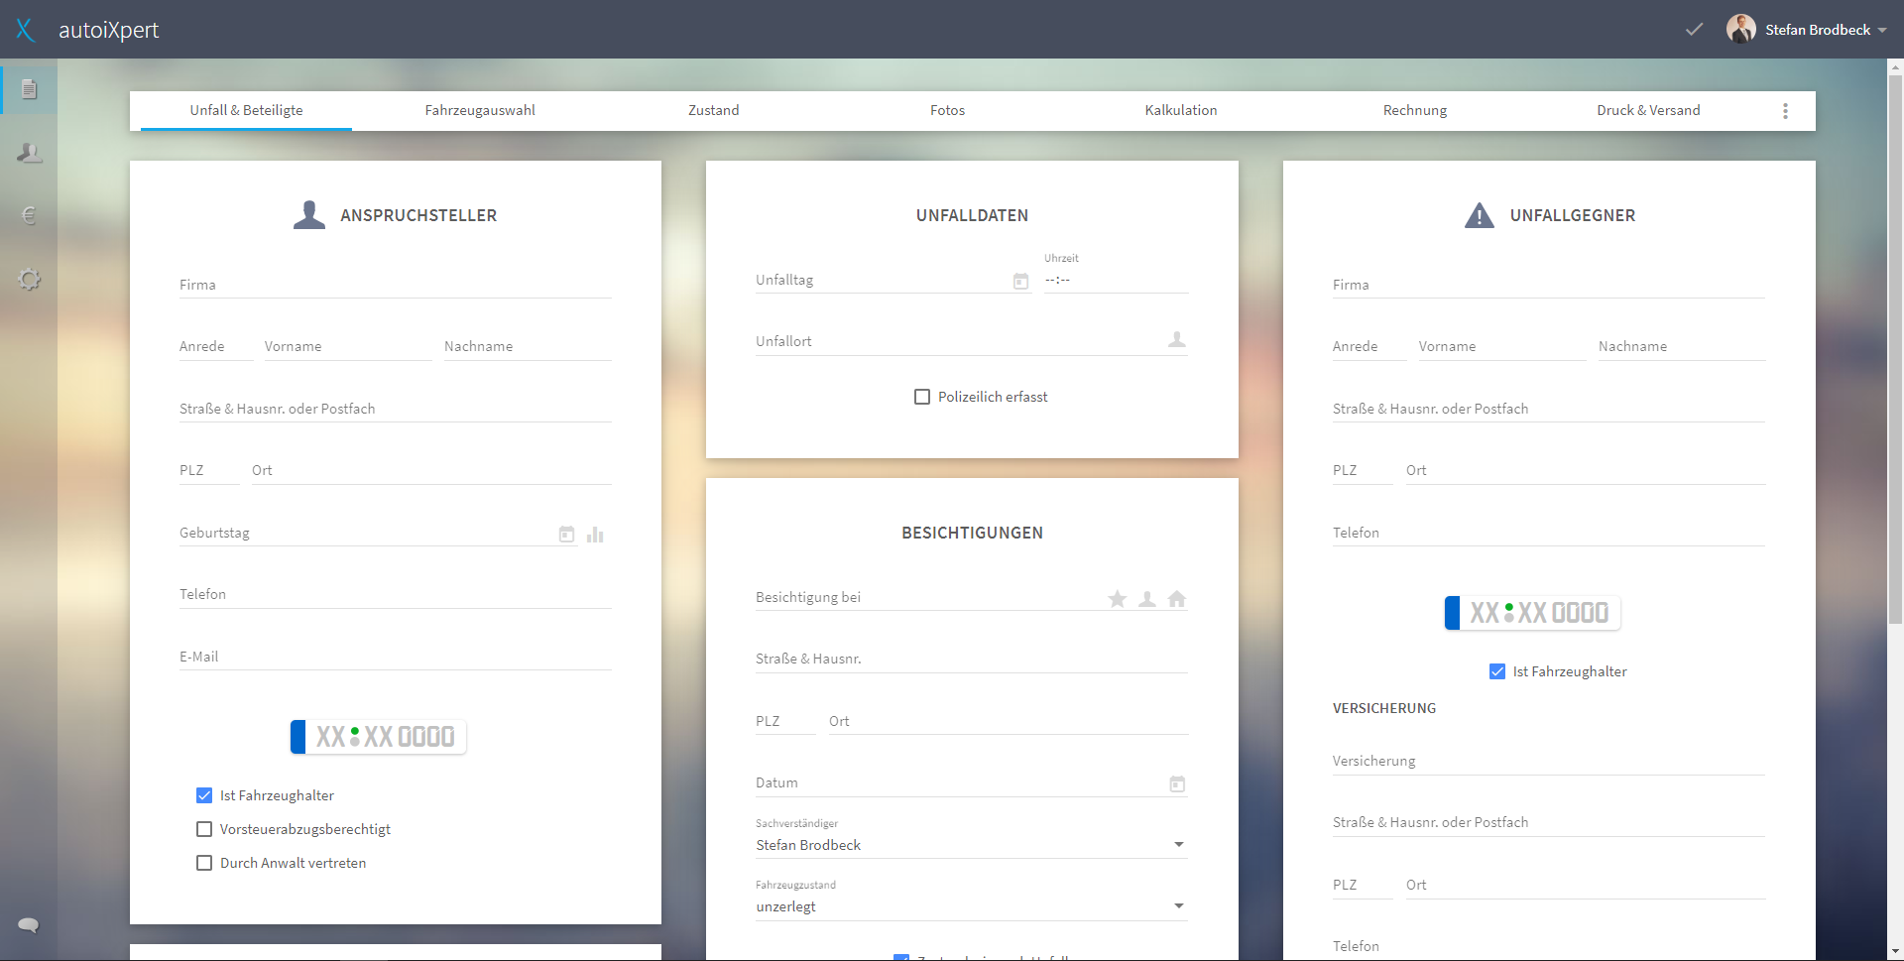Open the documents icon in left sidebar
This screenshot has height=961, width=1904.
pos(30,90)
